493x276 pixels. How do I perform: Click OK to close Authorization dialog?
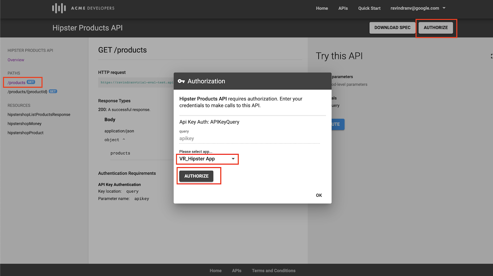319,195
